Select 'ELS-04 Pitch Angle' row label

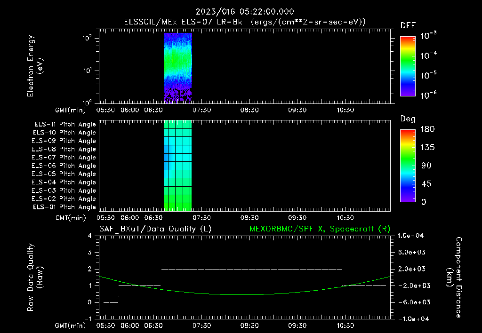(64, 182)
